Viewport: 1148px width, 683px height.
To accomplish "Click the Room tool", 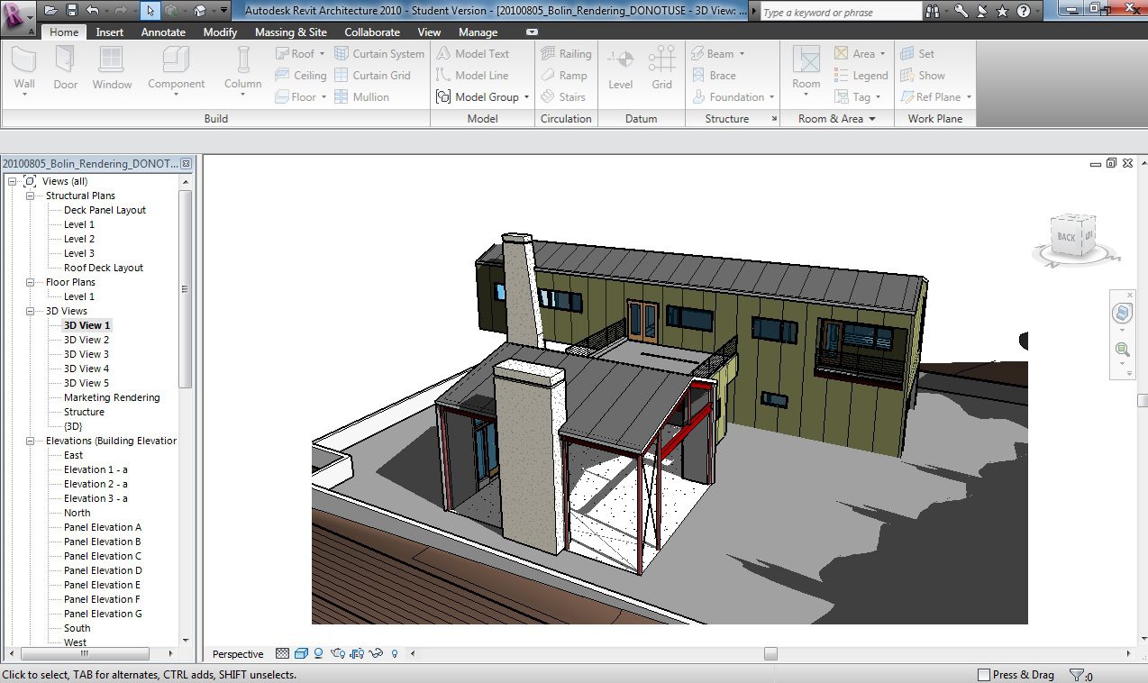I will (x=806, y=69).
